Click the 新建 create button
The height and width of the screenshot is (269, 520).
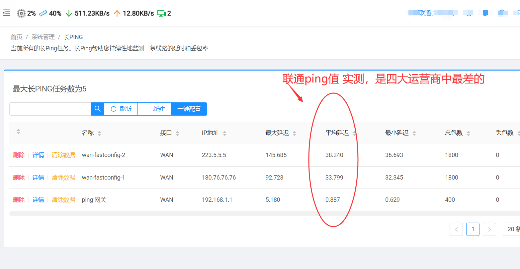154,109
